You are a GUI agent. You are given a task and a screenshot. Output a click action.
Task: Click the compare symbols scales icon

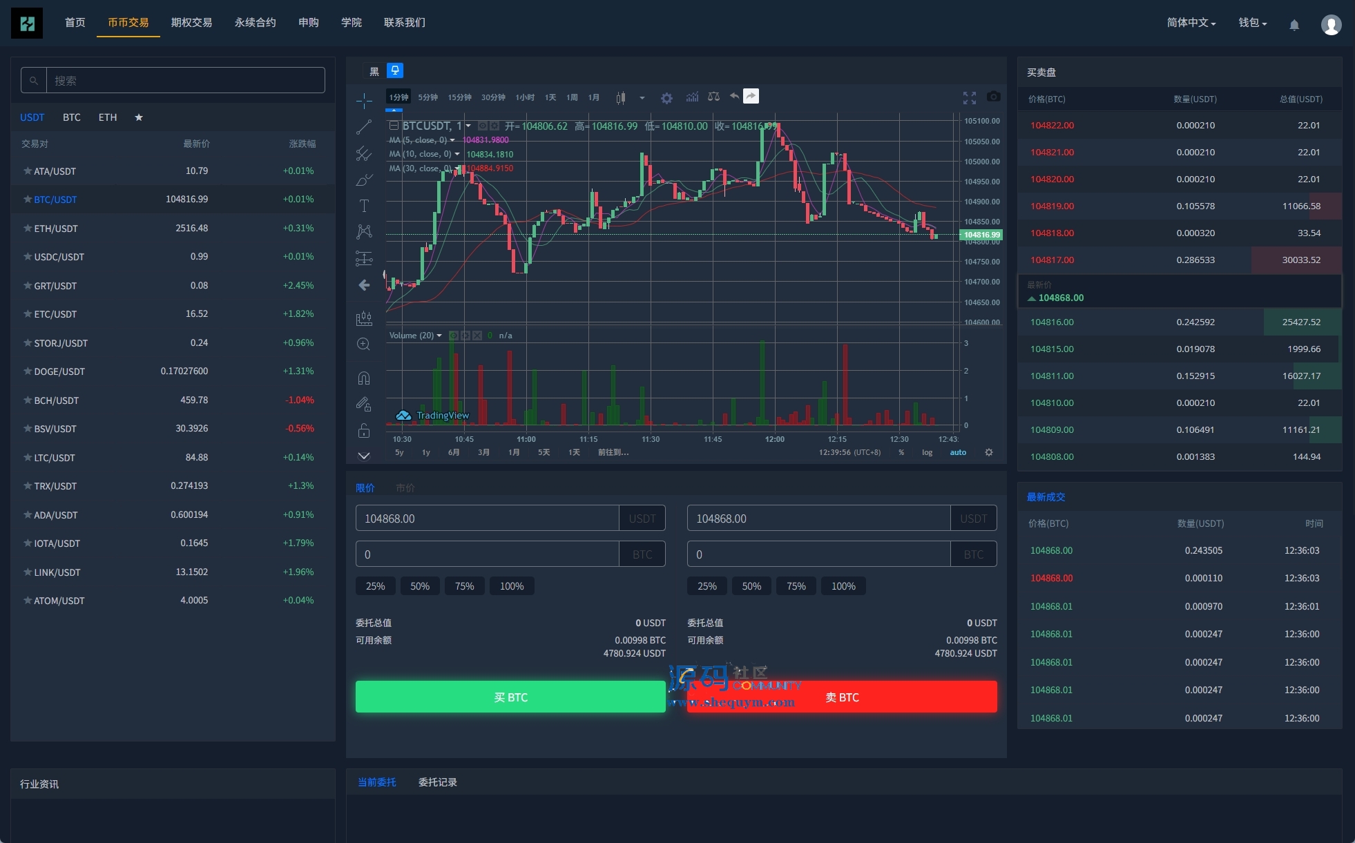click(713, 97)
